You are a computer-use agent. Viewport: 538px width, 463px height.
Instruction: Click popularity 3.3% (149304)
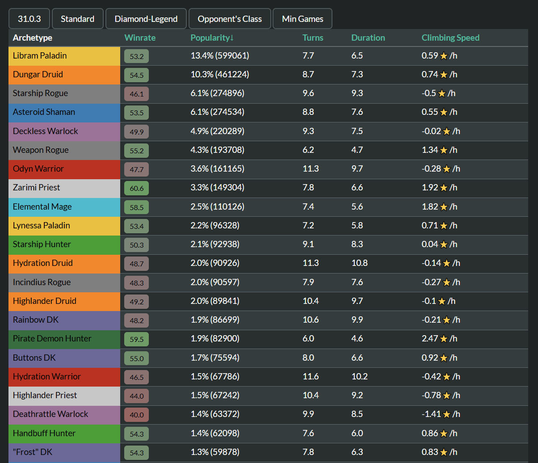(x=218, y=188)
